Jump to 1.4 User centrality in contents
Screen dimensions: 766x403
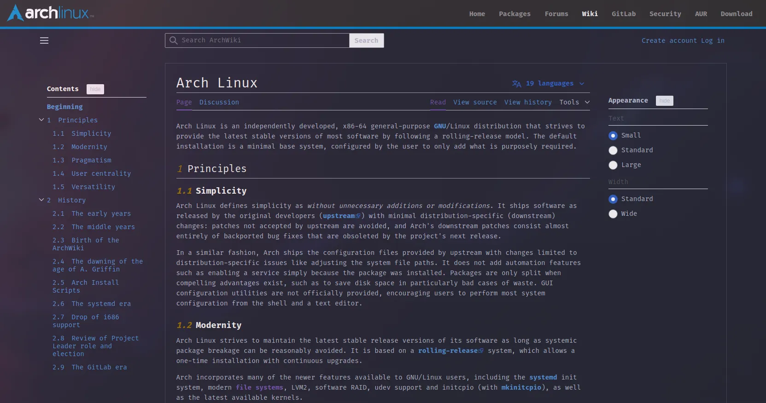pos(92,173)
